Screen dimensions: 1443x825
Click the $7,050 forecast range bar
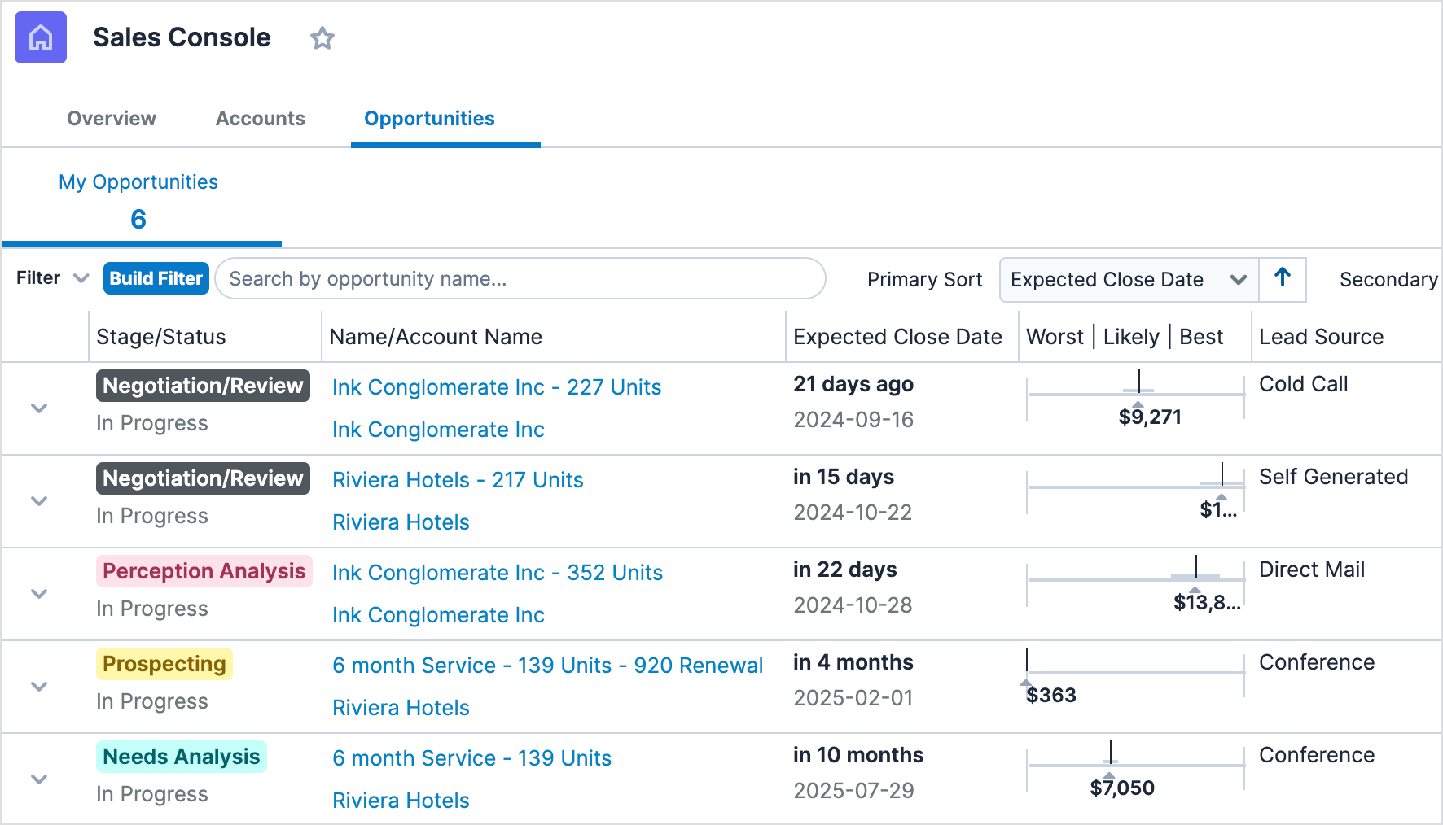point(1135,766)
